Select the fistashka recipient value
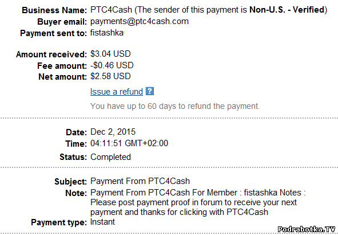338x235 pixels. 107,33
